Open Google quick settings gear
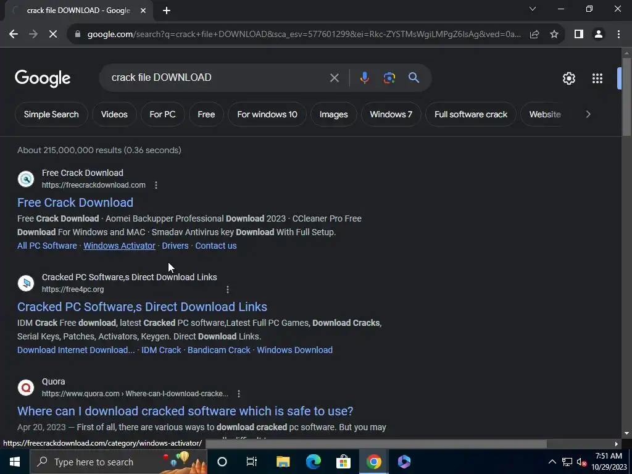The image size is (632, 474). click(568, 78)
